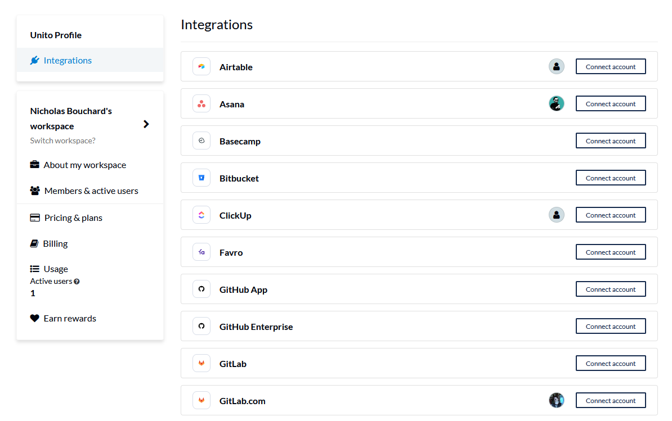Click the Airtable integration name
Image resolution: width=672 pixels, height=421 pixels.
point(236,67)
